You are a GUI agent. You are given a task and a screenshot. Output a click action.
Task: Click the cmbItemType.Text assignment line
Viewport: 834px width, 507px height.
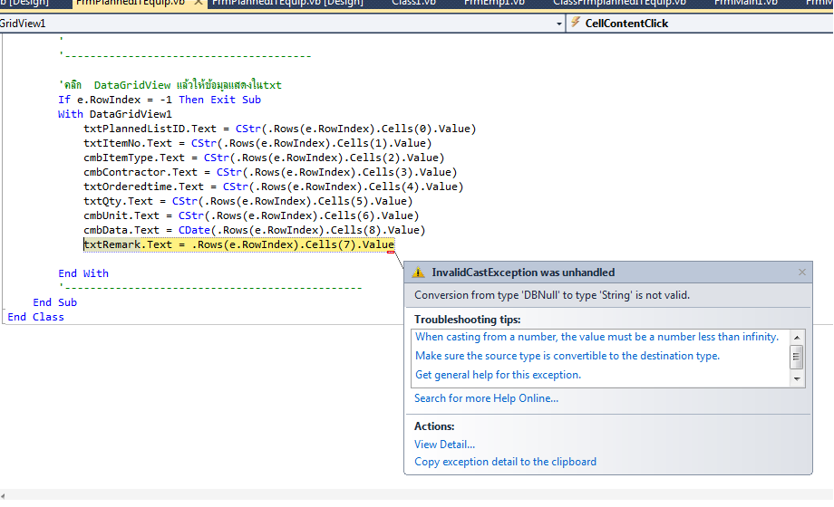(264, 158)
